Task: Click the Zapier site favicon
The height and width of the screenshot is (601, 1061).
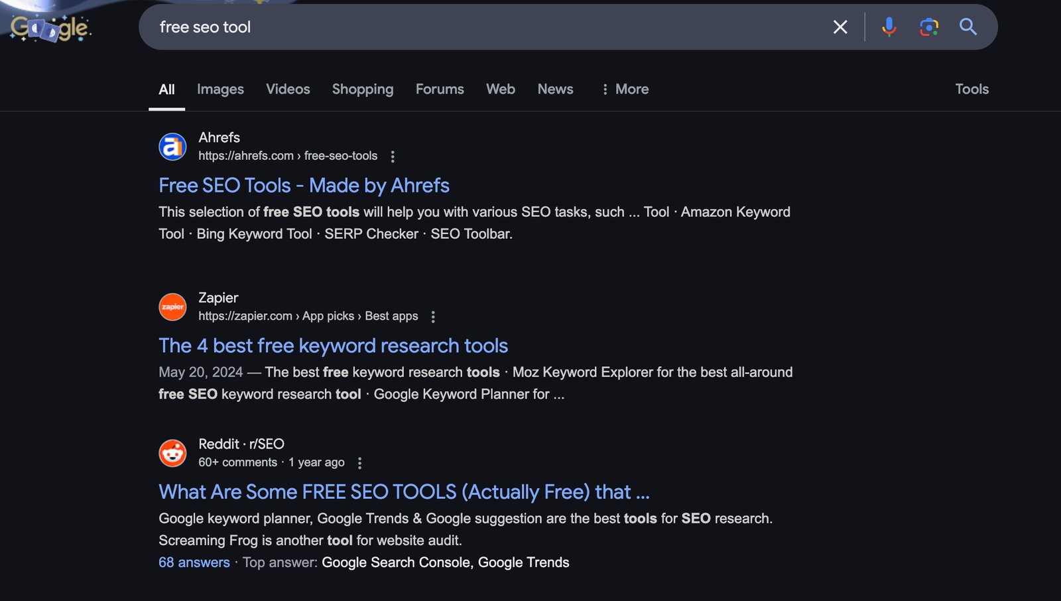Action: click(x=172, y=306)
